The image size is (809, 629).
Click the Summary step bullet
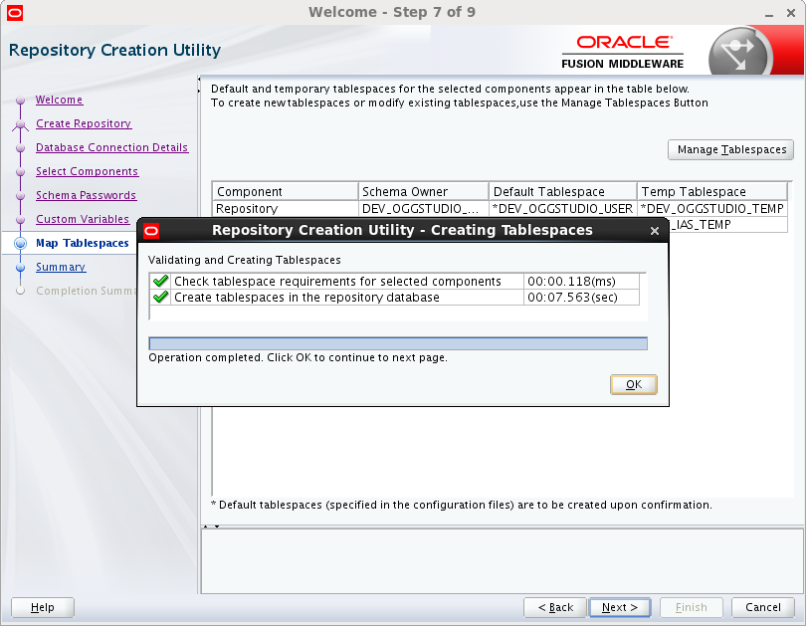[20, 268]
